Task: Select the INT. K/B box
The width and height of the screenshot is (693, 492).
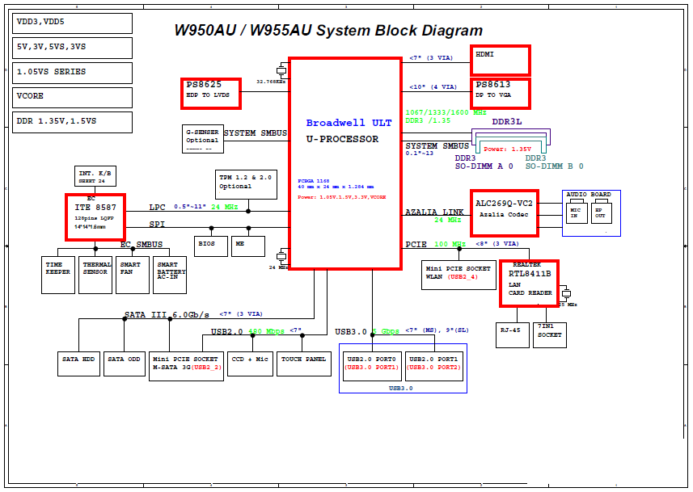Action: (95, 176)
